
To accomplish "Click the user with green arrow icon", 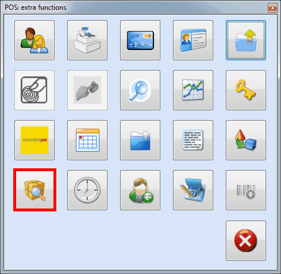I will [x=140, y=190].
